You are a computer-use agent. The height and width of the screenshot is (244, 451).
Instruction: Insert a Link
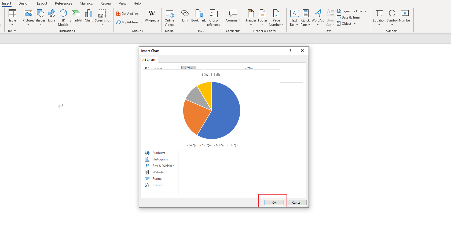[x=185, y=16]
